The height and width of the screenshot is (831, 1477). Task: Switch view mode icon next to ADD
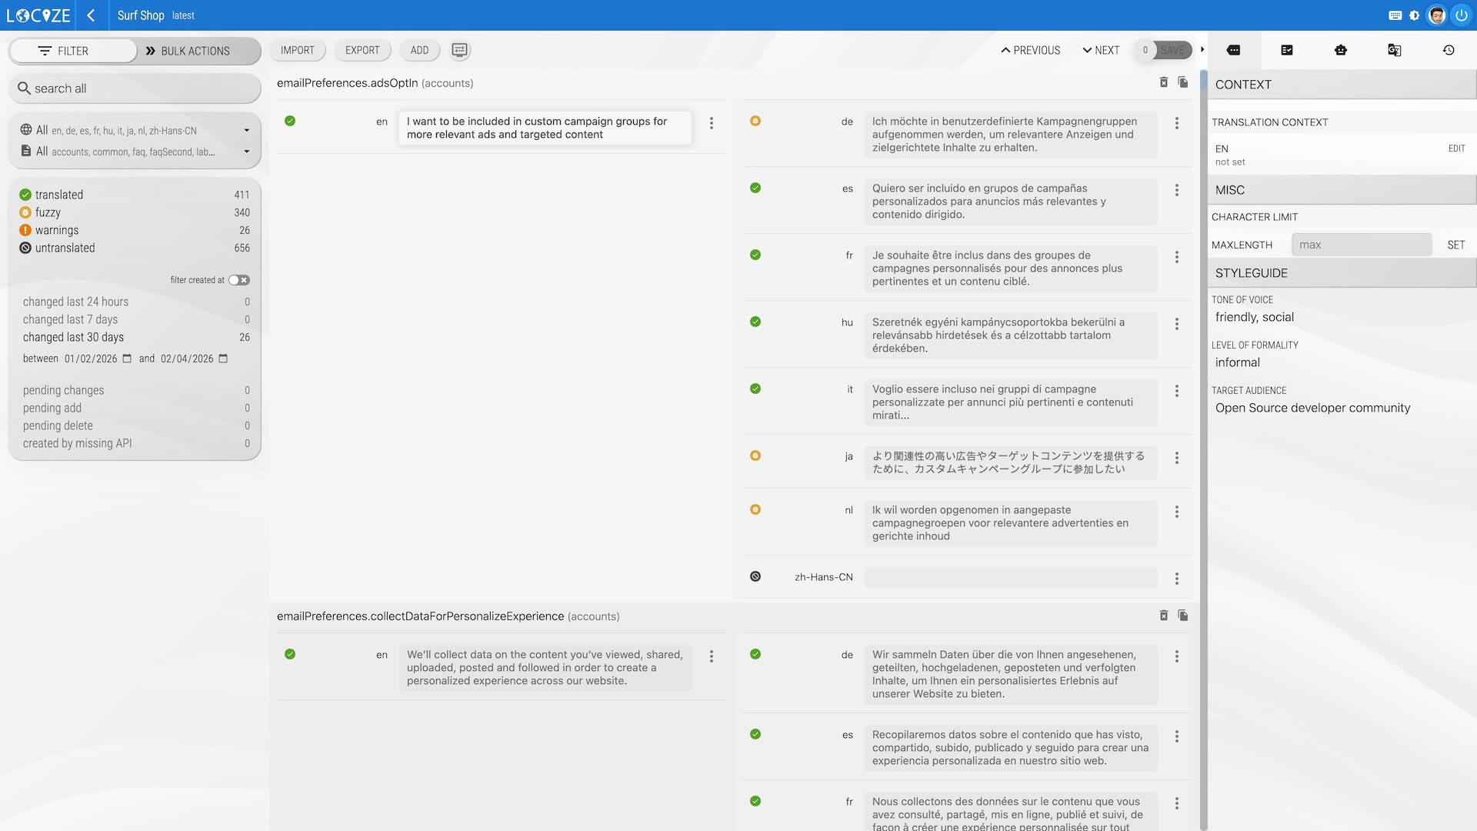click(x=459, y=50)
